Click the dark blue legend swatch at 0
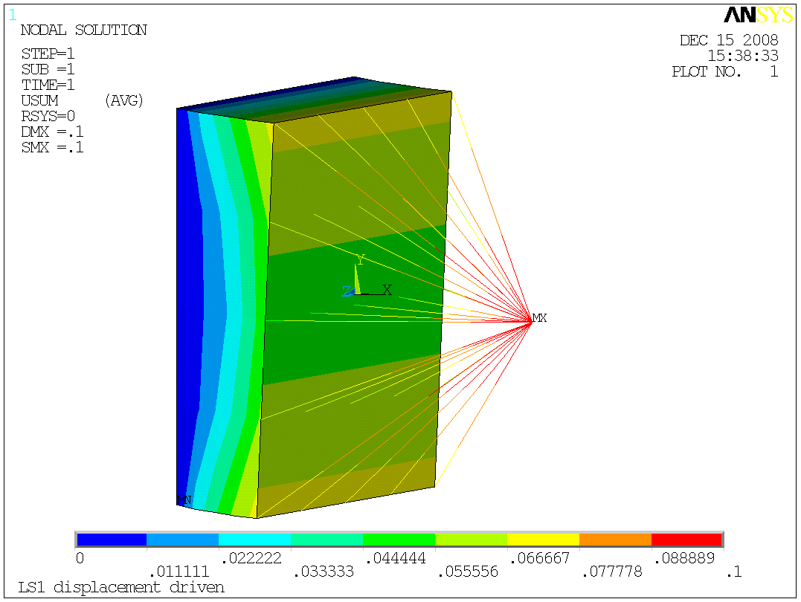This screenshot has width=801, height=602. coord(112,540)
